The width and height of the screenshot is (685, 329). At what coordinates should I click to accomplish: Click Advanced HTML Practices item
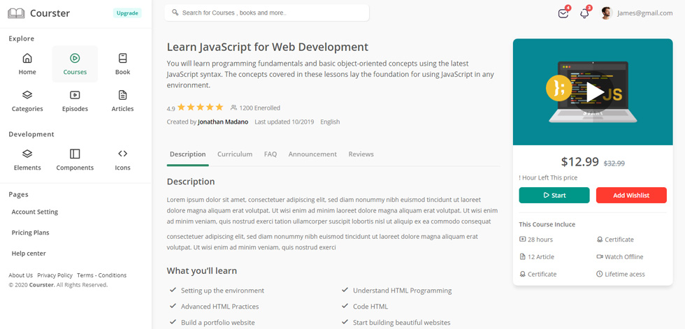219,307
